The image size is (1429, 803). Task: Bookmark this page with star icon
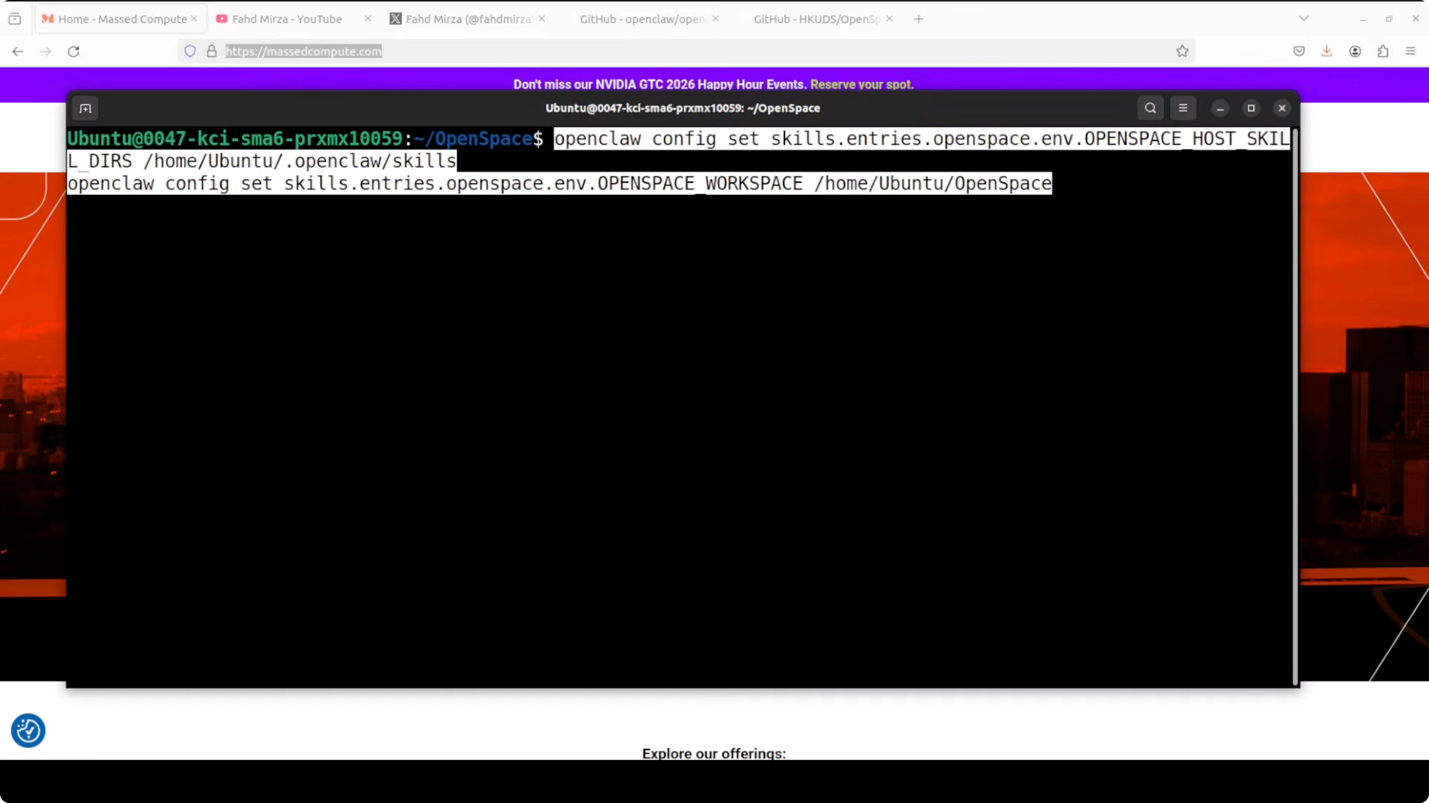[x=1182, y=52]
